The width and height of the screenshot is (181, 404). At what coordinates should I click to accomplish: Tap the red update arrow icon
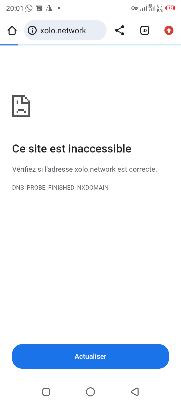pyautogui.click(x=169, y=31)
